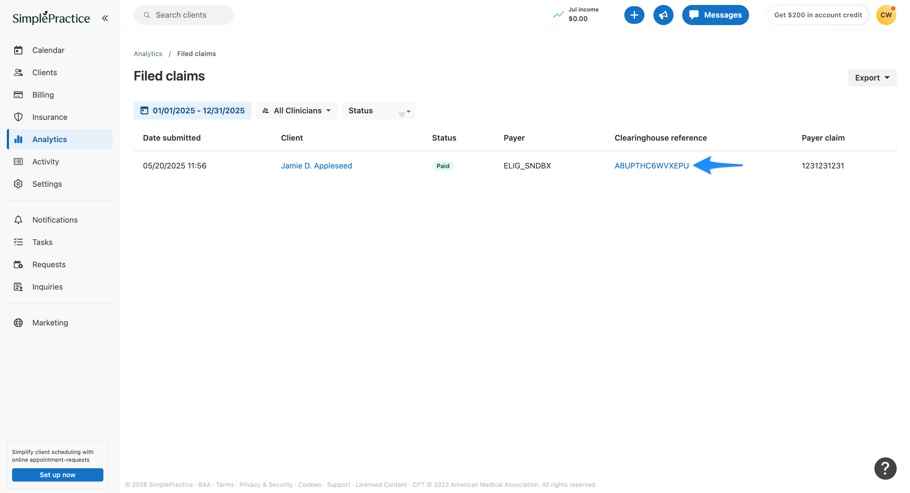910x493 pixels.
Task: Click the Insurance shield icon
Action: (x=18, y=117)
